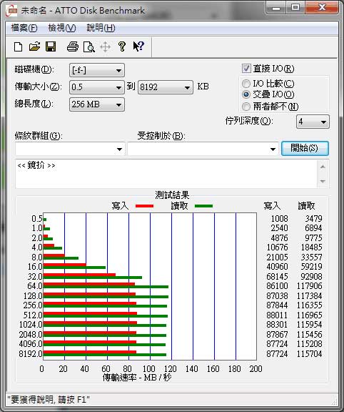This screenshot has height=412, width=344.
Task: Open print preview magnifier icon
Action: [x=89, y=47]
